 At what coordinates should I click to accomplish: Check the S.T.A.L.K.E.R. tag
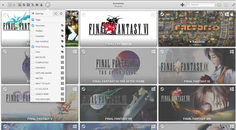33,89
